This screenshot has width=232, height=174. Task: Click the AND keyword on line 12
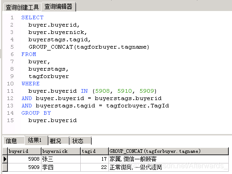[x=27, y=98]
